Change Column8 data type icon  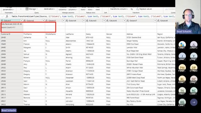click(158, 21)
